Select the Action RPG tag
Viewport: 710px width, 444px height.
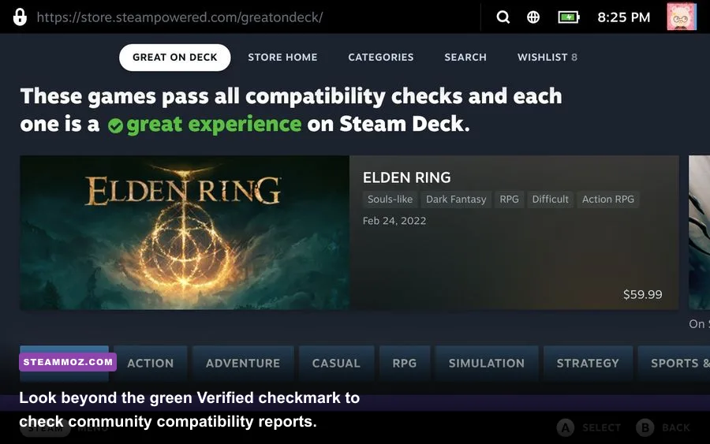coord(608,200)
